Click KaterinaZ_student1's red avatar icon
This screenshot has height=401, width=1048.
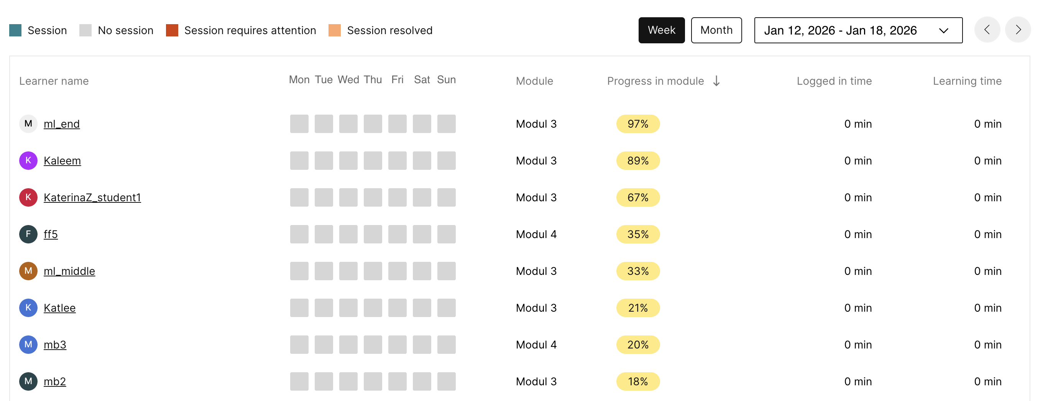tap(28, 197)
